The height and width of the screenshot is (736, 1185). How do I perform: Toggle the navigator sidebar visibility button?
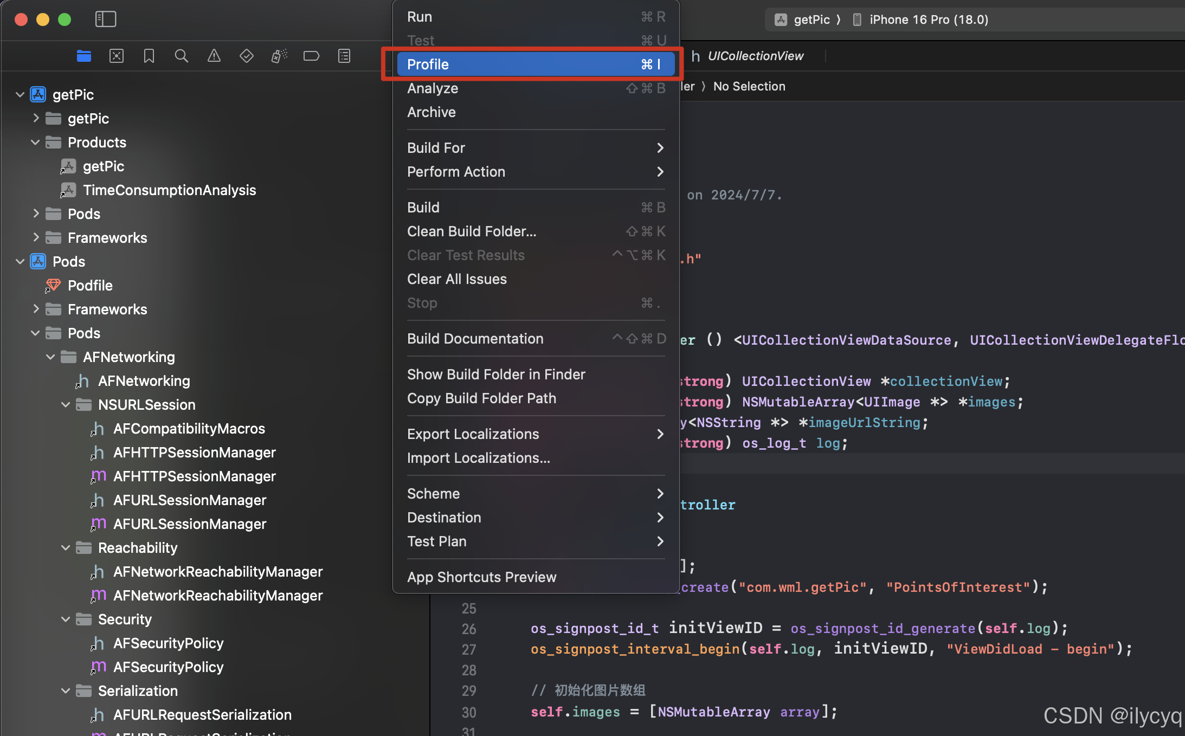106,20
